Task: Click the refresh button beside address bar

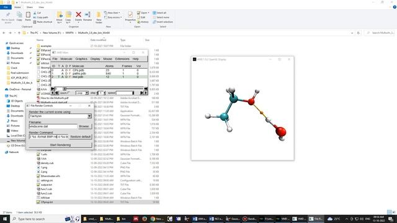Action: coord(359,33)
